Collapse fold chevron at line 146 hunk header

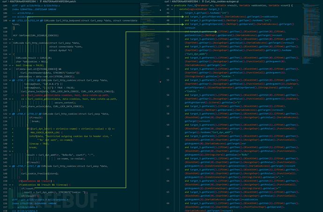point(10,166)
